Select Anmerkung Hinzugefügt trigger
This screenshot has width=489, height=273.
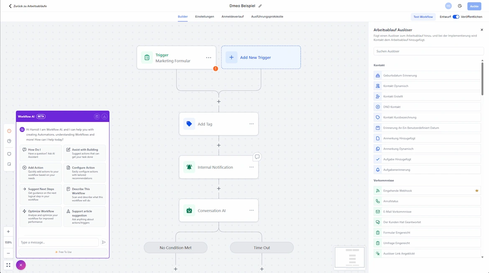click(427, 138)
